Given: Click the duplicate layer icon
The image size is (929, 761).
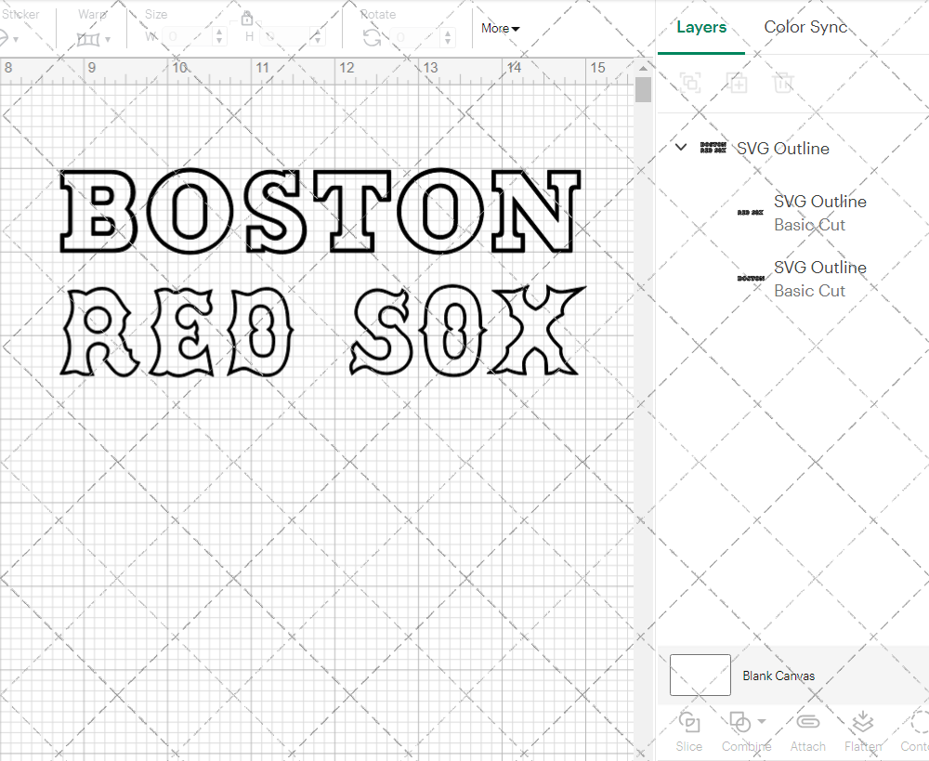Looking at the screenshot, I should [x=737, y=83].
